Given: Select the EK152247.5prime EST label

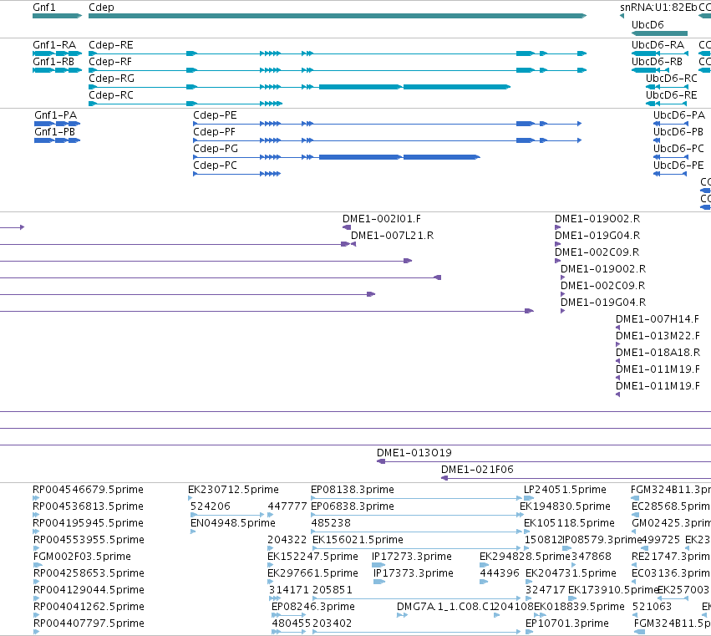Looking at the screenshot, I should [x=312, y=556].
